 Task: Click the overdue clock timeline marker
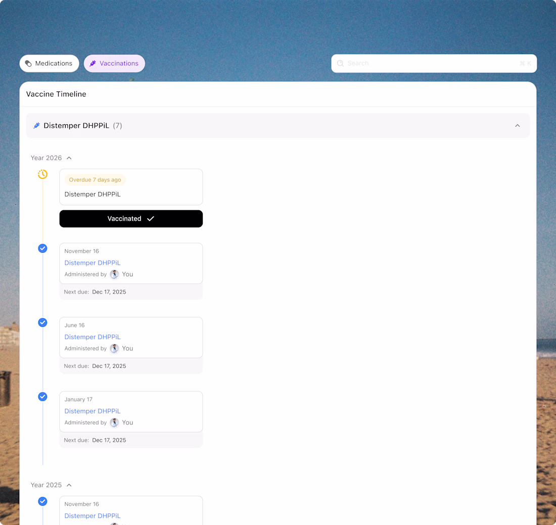[42, 174]
